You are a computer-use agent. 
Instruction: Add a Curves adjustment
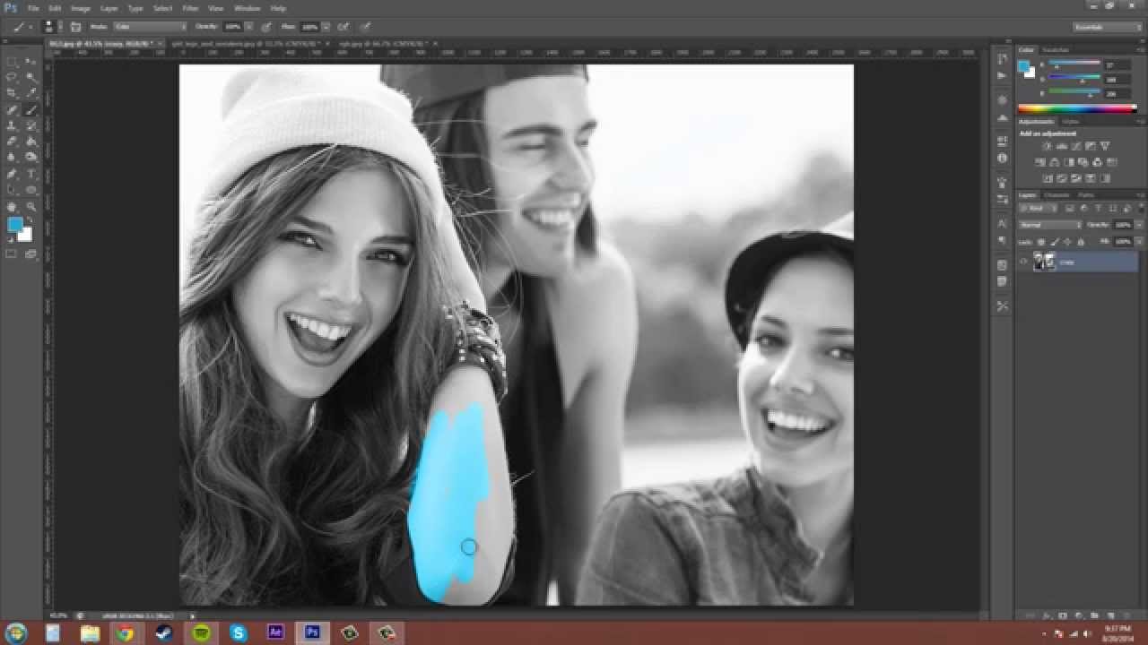pyautogui.click(x=1074, y=146)
